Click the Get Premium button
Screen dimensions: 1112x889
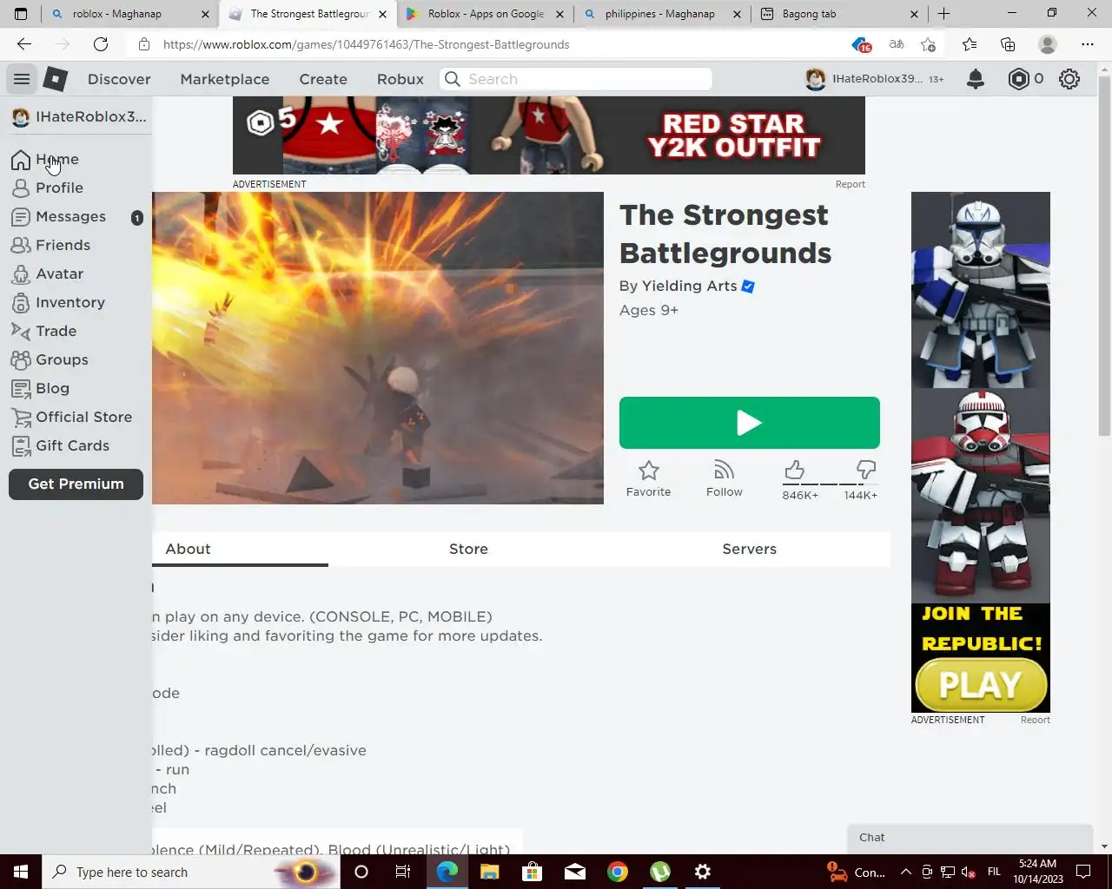pos(76,484)
